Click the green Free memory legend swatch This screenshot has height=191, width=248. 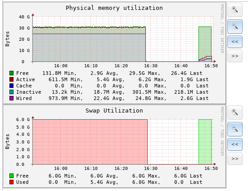(11, 73)
